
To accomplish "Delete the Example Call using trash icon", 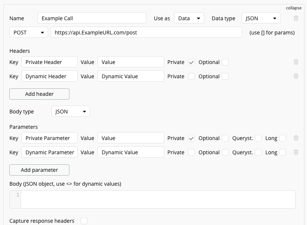I will (x=296, y=18).
